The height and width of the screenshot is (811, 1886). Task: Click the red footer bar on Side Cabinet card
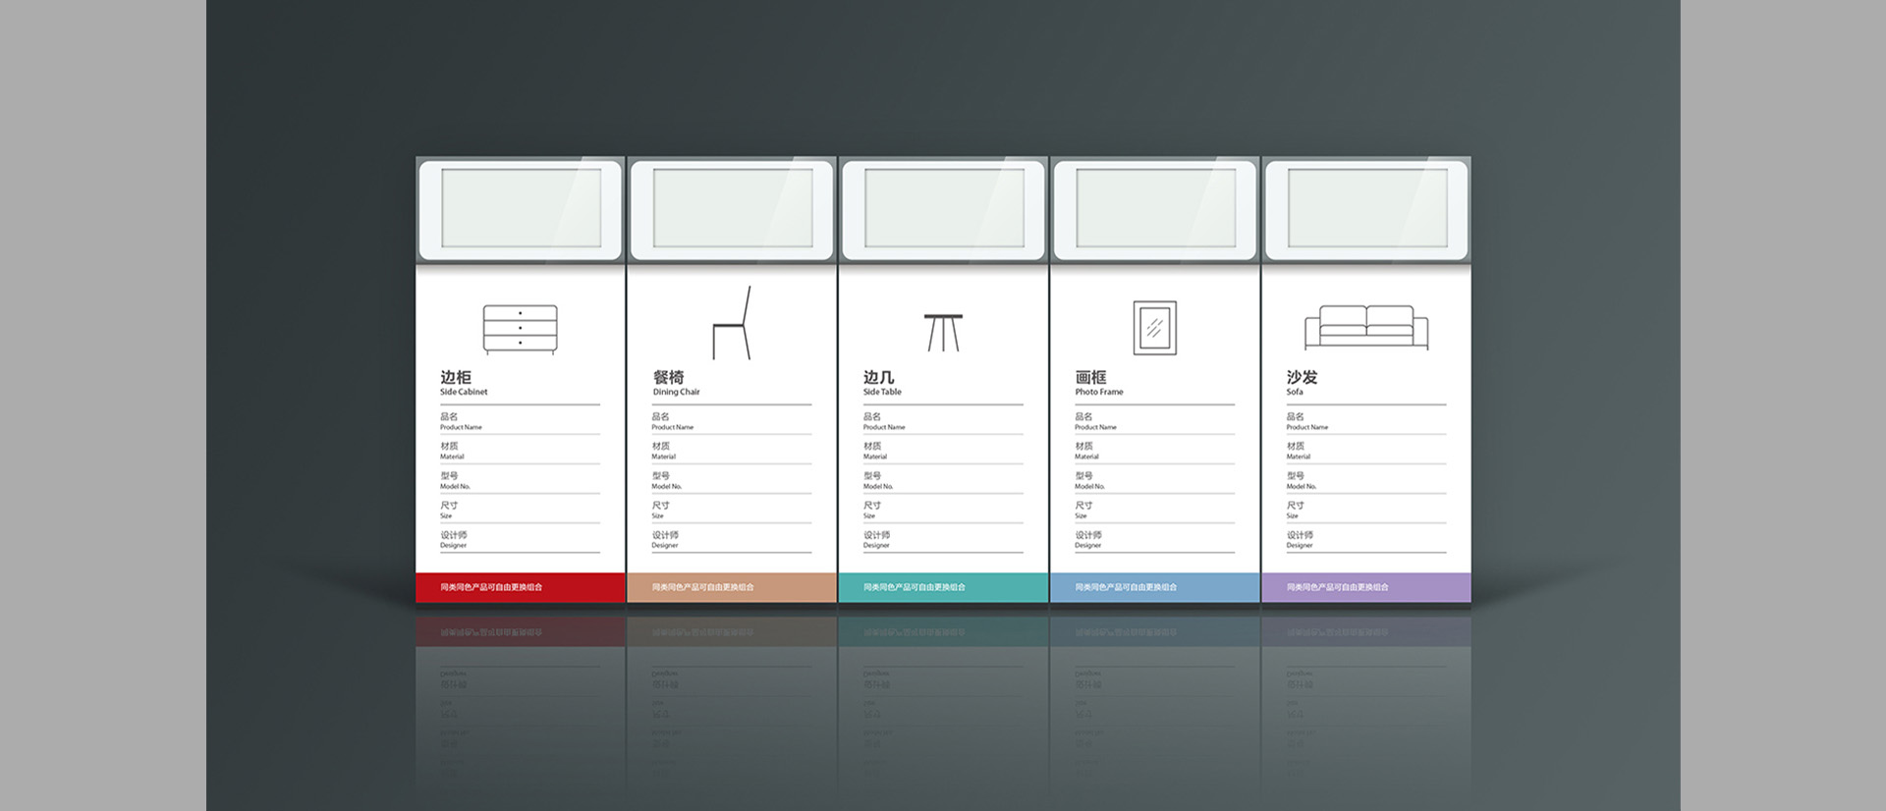520,587
